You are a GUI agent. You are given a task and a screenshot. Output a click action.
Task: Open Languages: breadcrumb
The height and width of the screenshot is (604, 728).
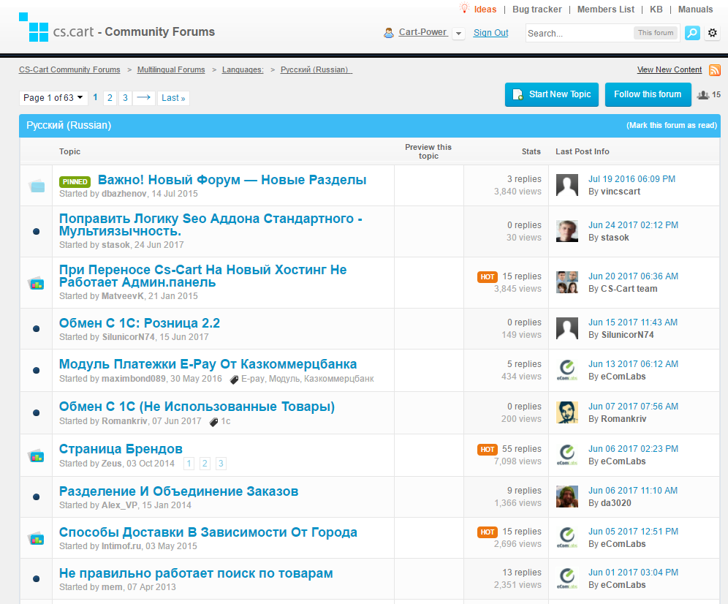coord(243,69)
